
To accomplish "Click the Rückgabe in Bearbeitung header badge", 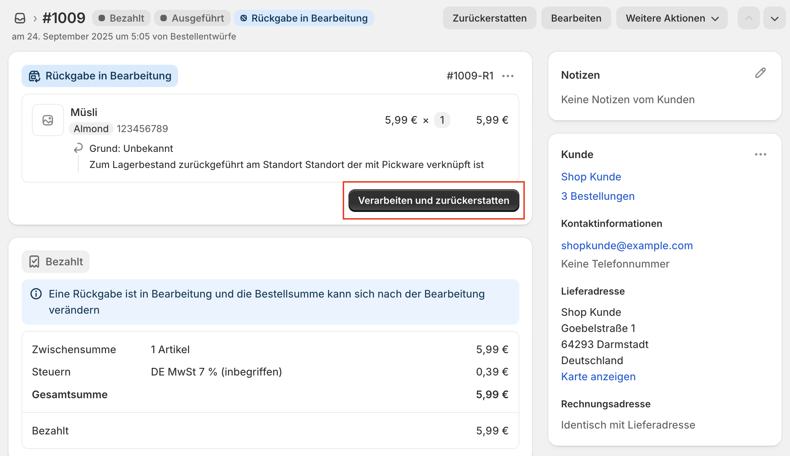I will point(304,18).
